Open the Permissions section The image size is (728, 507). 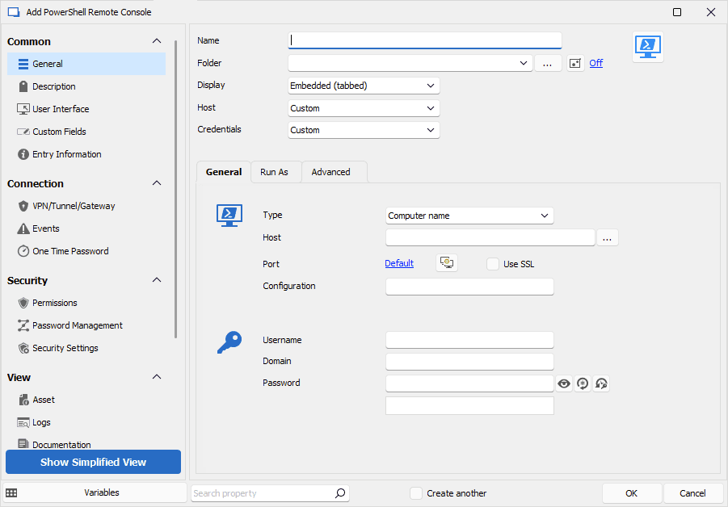click(x=55, y=303)
